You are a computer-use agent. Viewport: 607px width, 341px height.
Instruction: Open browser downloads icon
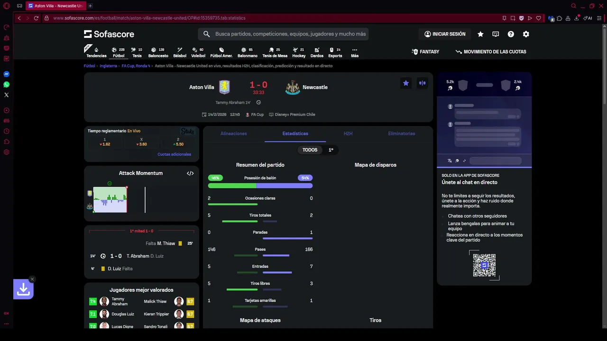(577, 18)
